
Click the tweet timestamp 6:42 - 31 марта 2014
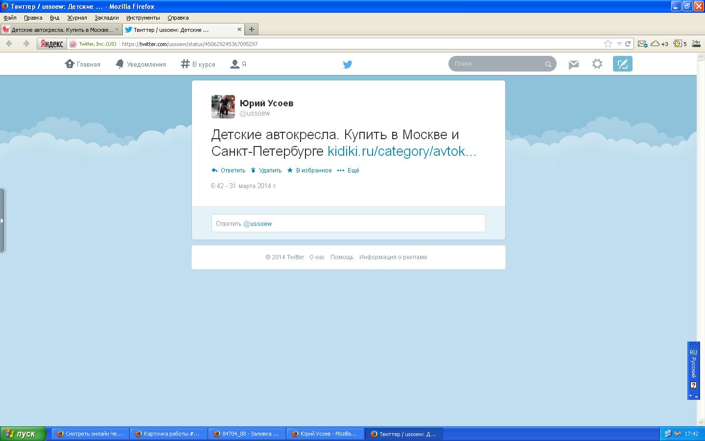(x=244, y=186)
